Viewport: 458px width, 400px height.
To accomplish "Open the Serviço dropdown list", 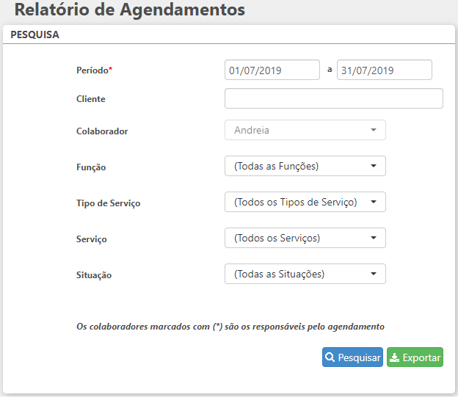I will pos(305,238).
